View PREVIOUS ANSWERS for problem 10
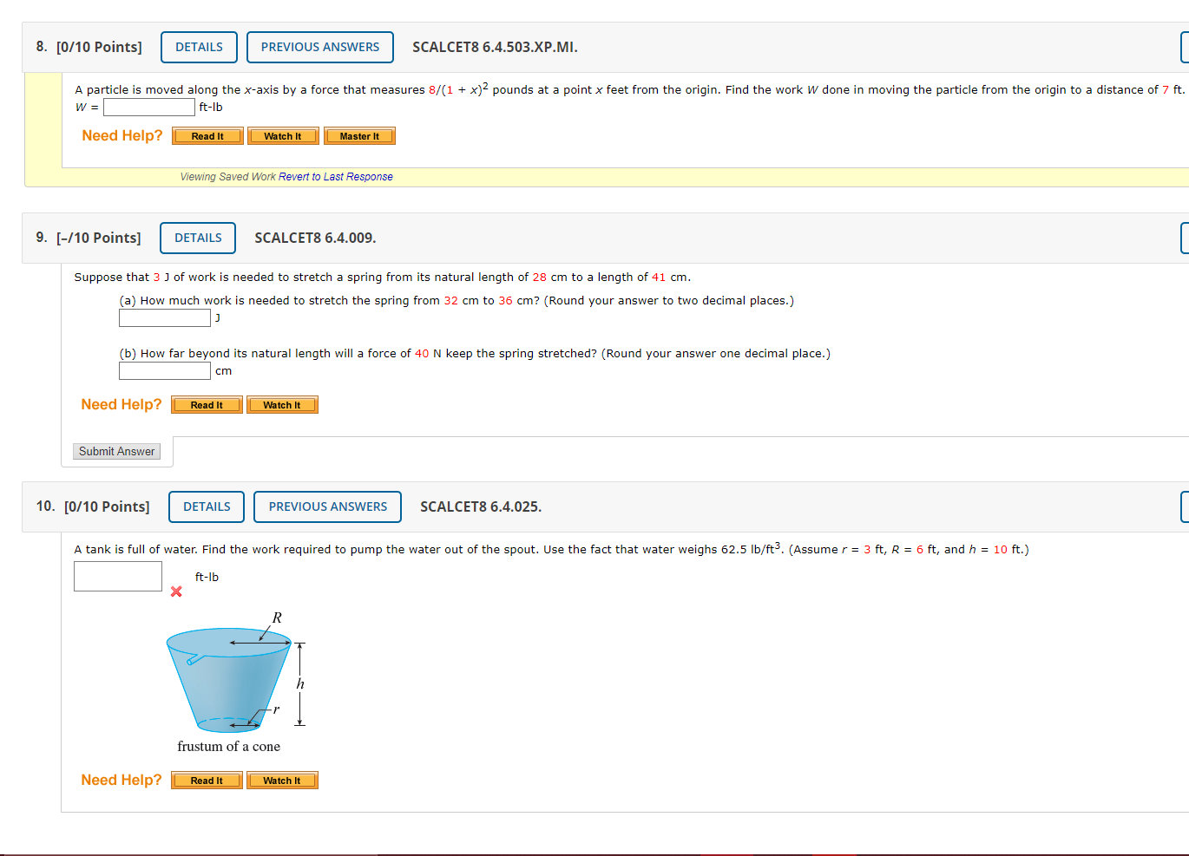This screenshot has height=856, width=1189. [x=327, y=506]
